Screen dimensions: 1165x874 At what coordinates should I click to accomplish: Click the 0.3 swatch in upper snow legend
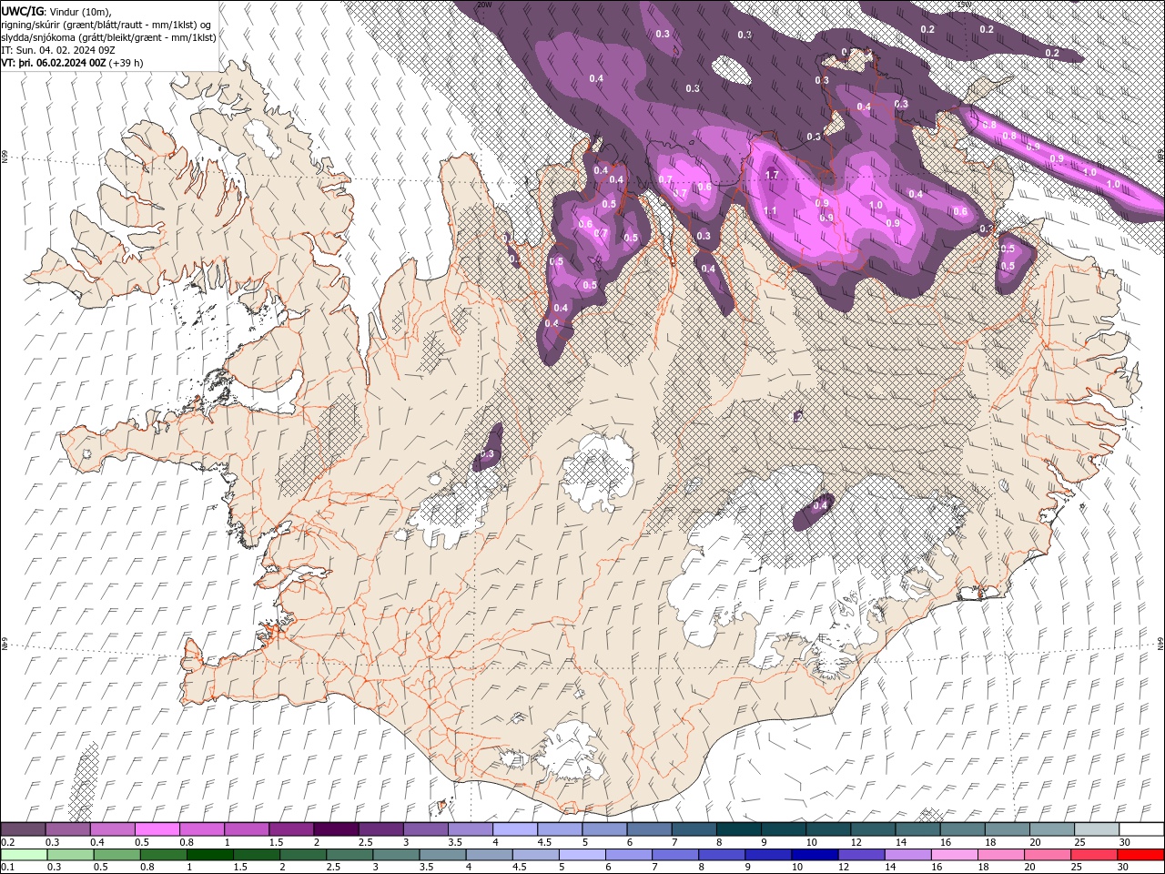pyautogui.click(x=67, y=829)
